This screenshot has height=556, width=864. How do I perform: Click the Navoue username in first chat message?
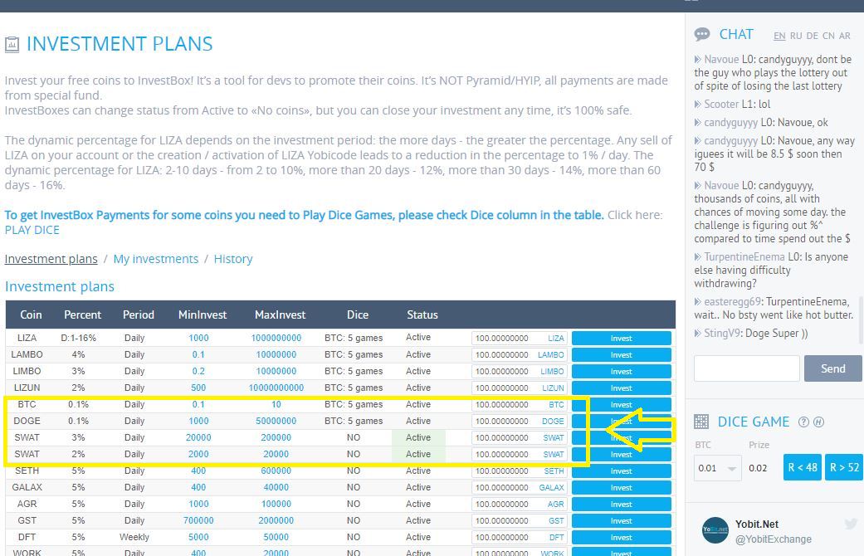pos(721,60)
